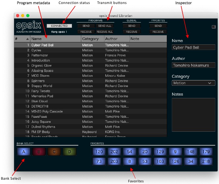219x184 pixels.
Task: Select favorite slot 8
Action: point(129,161)
